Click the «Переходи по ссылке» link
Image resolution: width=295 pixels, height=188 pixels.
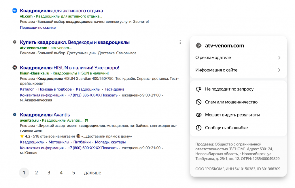38,27
